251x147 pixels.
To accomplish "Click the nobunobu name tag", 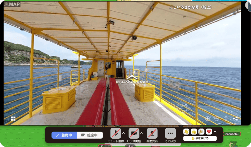I will 232,134.
